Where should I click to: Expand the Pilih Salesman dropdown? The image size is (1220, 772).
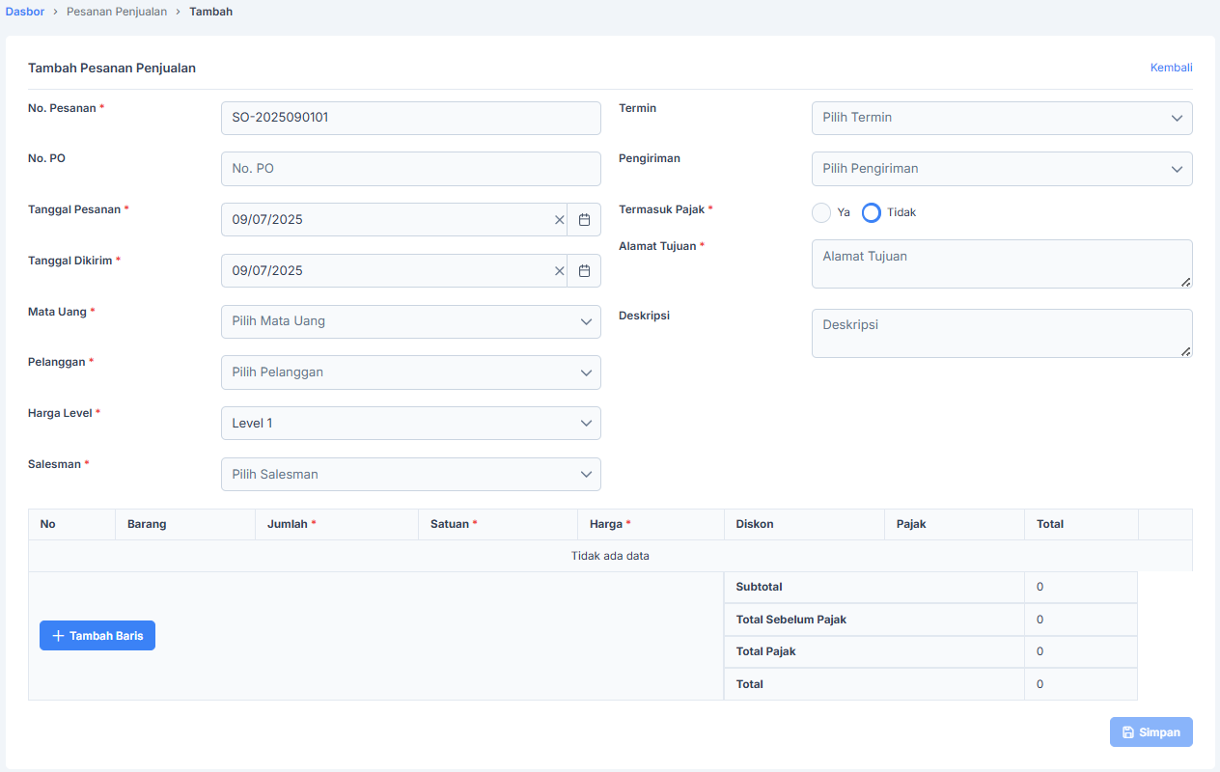[410, 474]
